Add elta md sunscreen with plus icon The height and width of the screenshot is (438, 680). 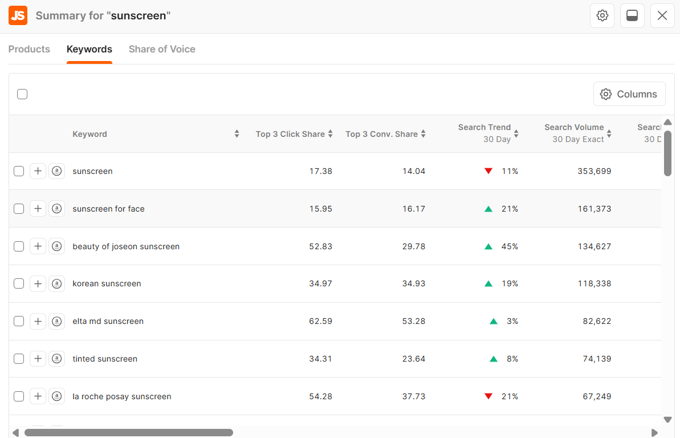[x=38, y=321]
